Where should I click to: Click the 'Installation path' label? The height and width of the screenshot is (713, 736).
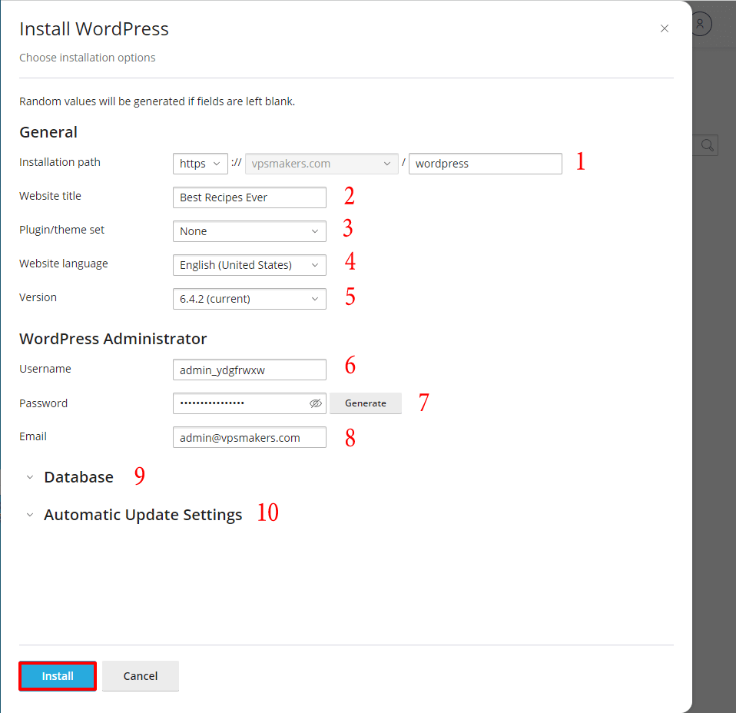60,162
